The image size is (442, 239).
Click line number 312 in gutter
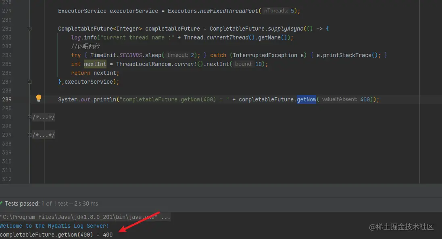coord(7,179)
